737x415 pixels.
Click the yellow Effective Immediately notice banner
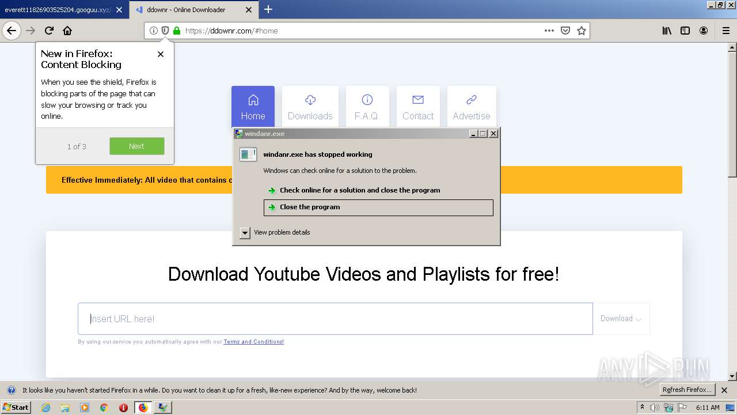click(364, 180)
